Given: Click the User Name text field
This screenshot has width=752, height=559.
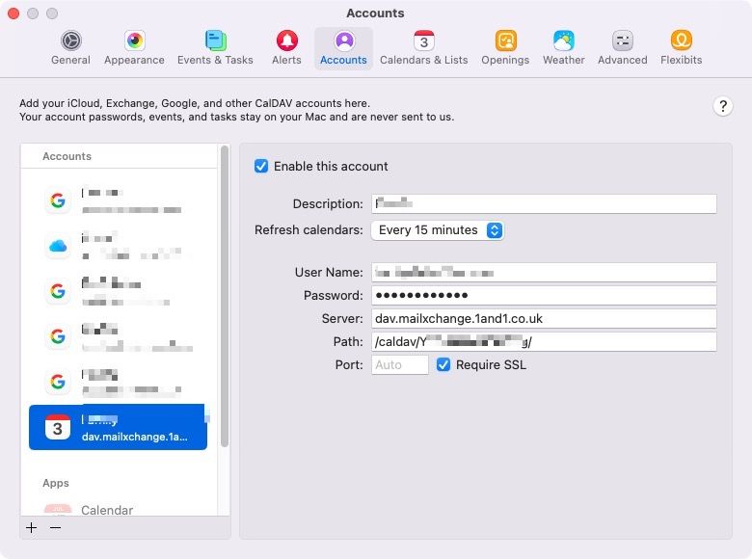Looking at the screenshot, I should [x=544, y=273].
